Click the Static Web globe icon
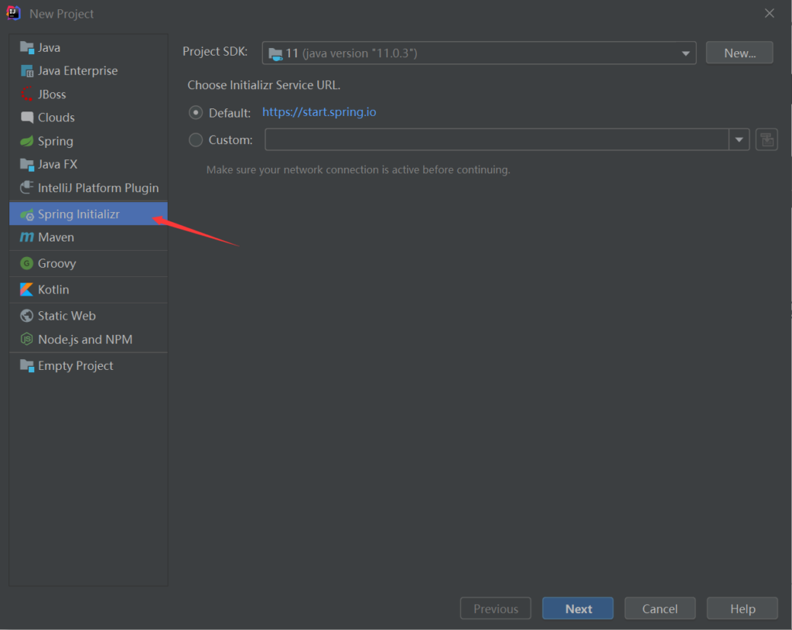This screenshot has width=792, height=630. [27, 316]
